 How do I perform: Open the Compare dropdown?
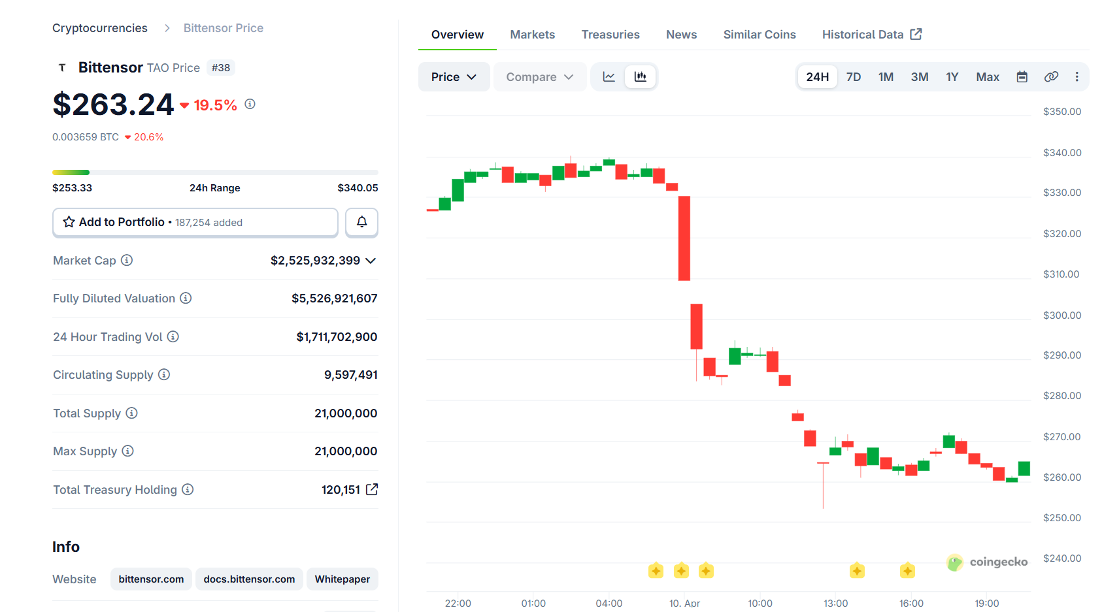pyautogui.click(x=539, y=77)
